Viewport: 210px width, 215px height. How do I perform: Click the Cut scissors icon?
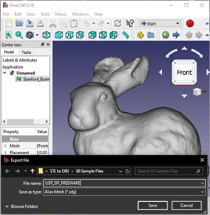[x=53, y=23]
